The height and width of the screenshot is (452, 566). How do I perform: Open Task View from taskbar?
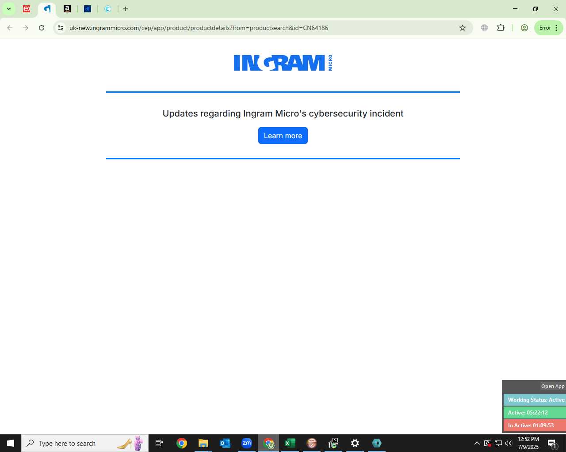tap(159, 443)
